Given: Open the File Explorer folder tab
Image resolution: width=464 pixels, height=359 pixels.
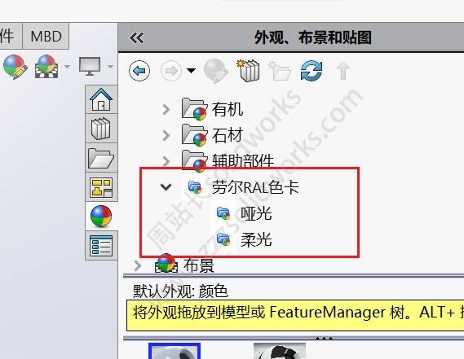Looking at the screenshot, I should tap(101, 158).
